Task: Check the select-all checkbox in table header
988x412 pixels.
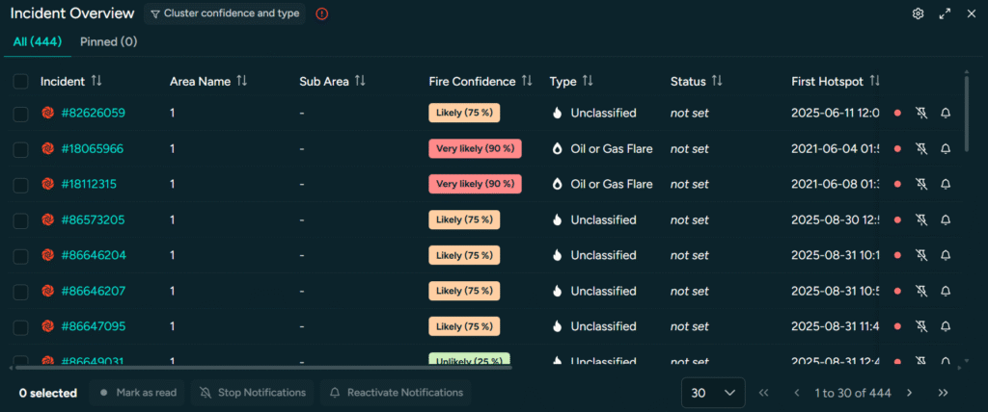Action: [20, 82]
